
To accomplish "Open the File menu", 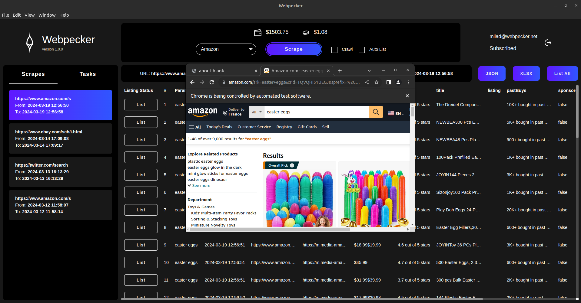I will [x=5, y=15].
